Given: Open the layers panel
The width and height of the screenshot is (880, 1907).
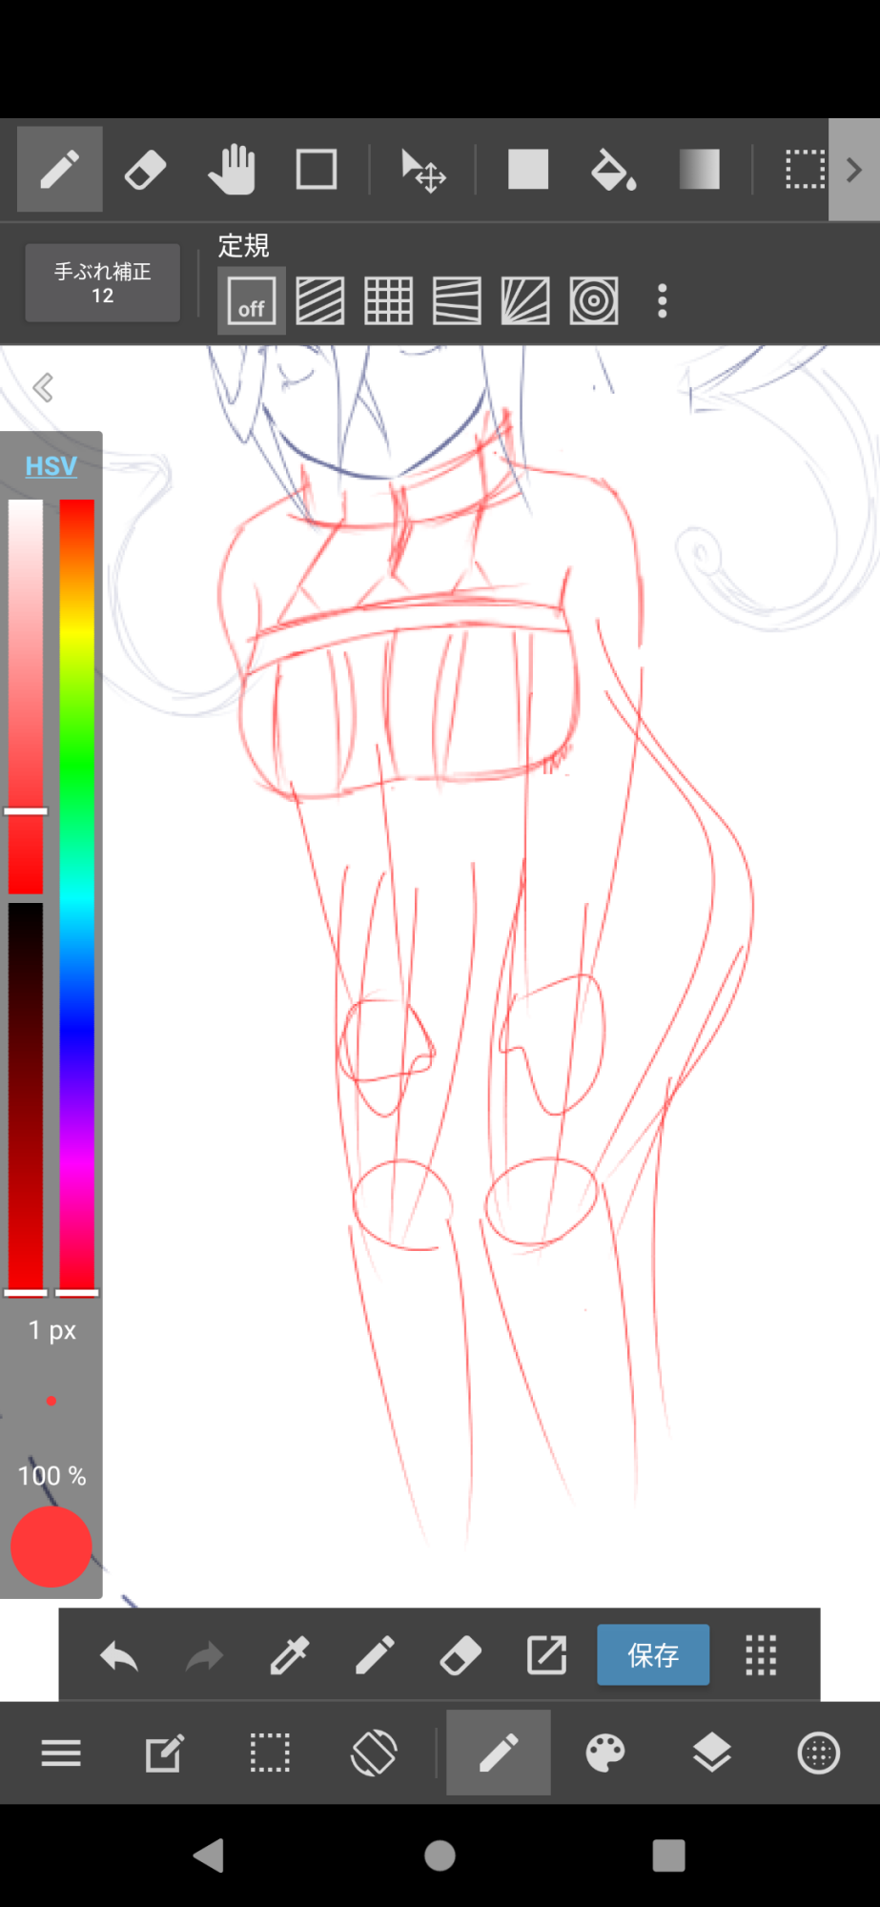Looking at the screenshot, I should tap(711, 1753).
